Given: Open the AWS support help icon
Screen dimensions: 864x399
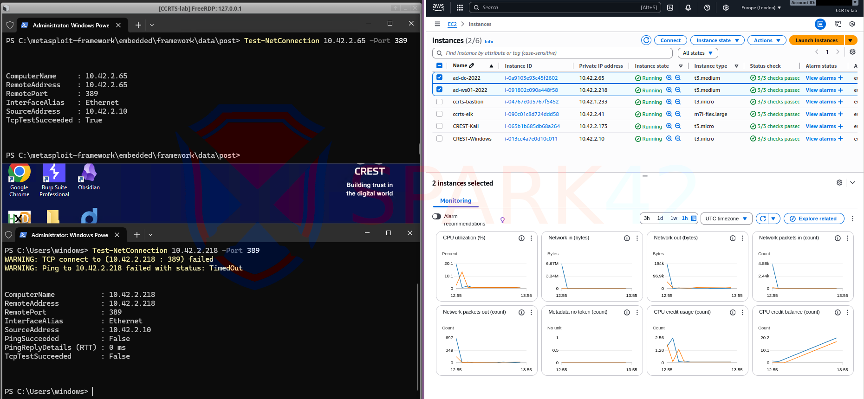Looking at the screenshot, I should pyautogui.click(x=707, y=7).
